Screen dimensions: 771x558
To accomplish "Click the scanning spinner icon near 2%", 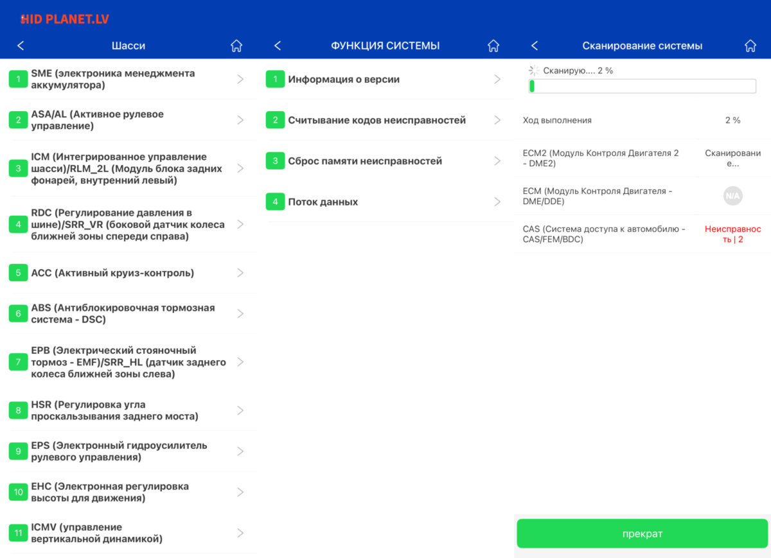I will [x=533, y=71].
